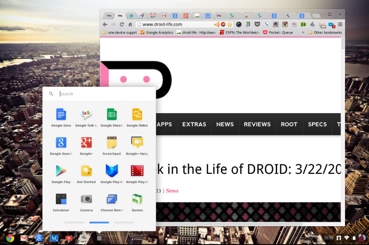The width and height of the screenshot is (369, 245).
Task: Reload the droid-life page
Action: point(122,24)
